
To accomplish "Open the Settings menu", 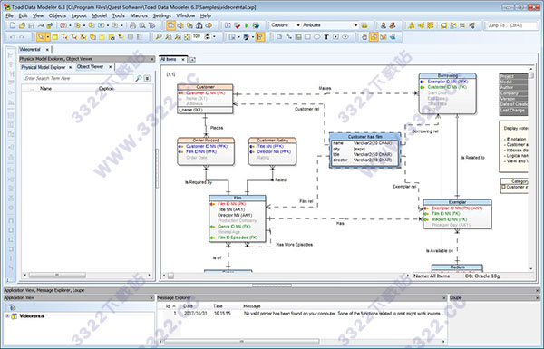I will (162, 15).
